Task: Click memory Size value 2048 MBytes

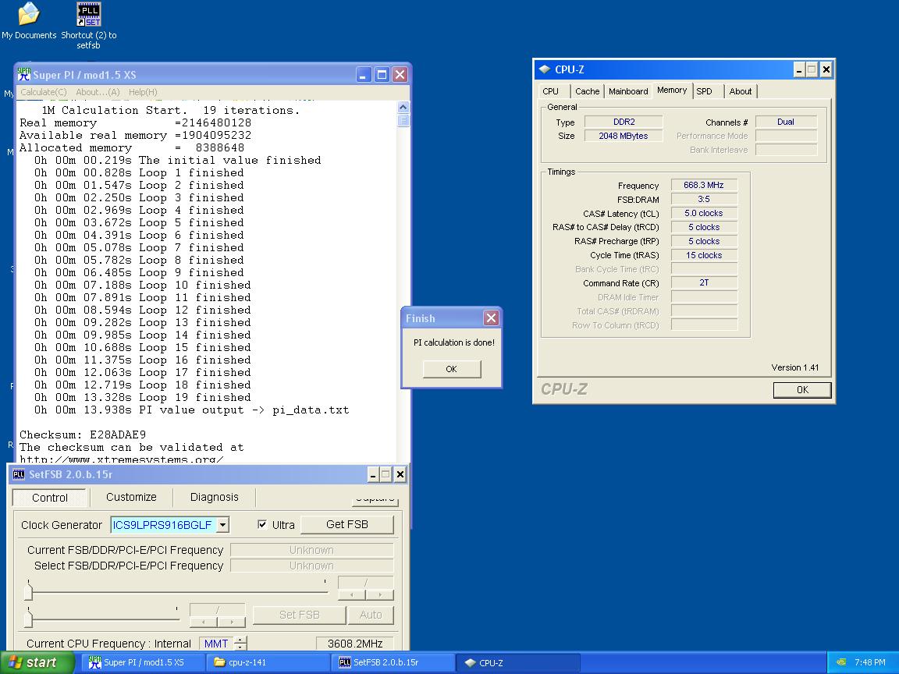Action: click(x=624, y=136)
